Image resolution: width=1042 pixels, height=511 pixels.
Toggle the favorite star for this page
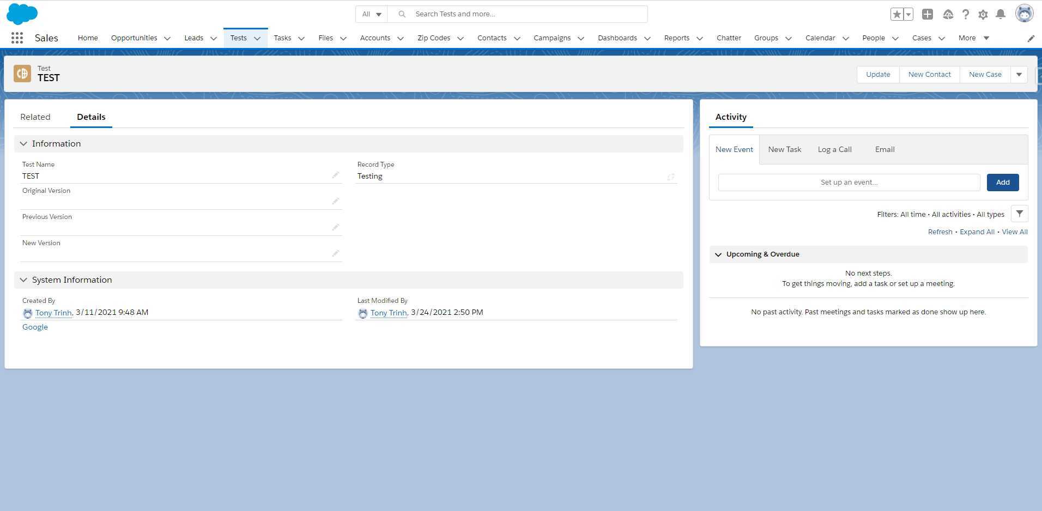coord(897,14)
